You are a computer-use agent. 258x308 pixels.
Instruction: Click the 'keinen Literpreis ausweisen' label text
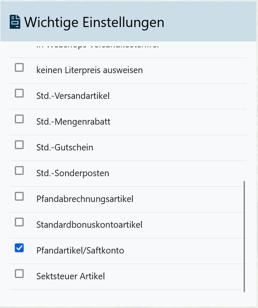tap(90, 70)
